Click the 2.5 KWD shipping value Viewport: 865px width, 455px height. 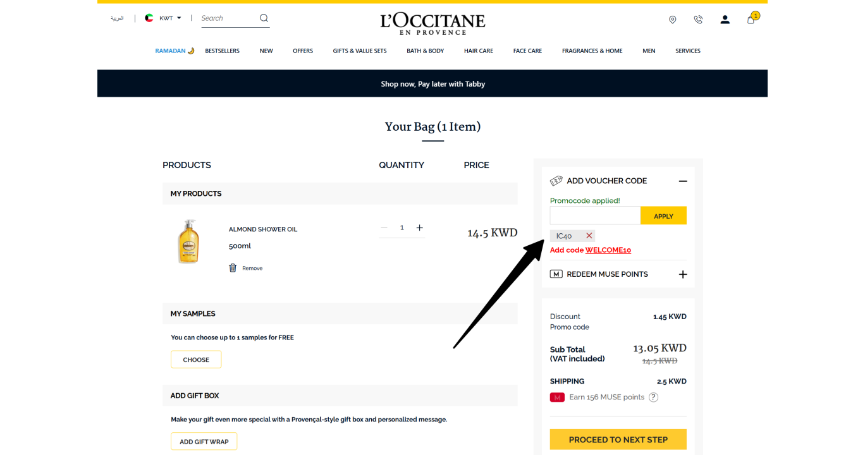click(x=672, y=382)
